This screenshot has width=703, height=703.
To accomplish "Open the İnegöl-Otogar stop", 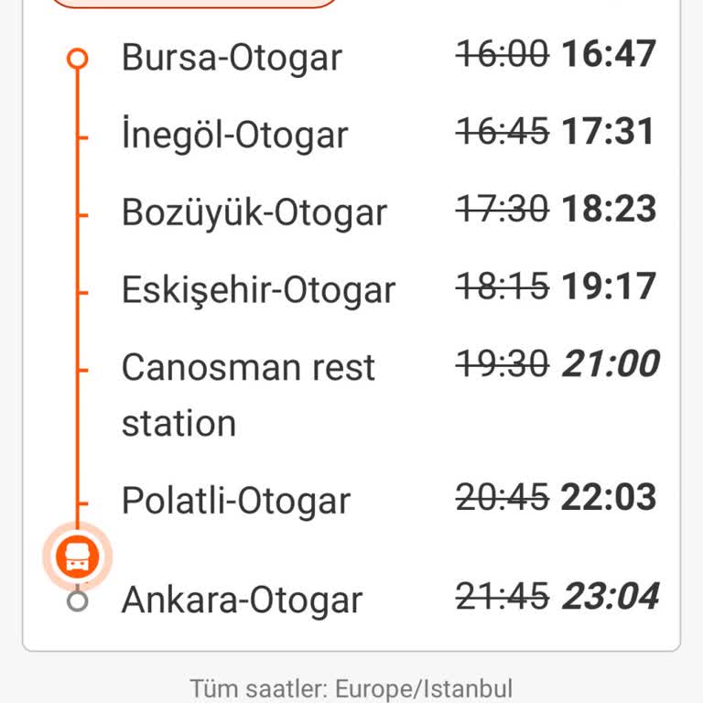I will 234,135.
